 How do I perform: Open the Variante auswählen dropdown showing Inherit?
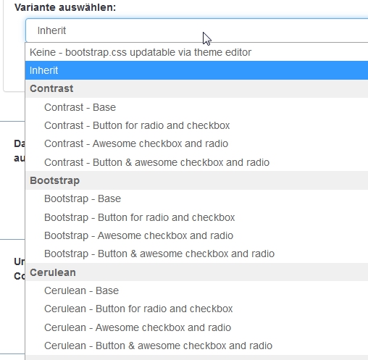click(197, 30)
